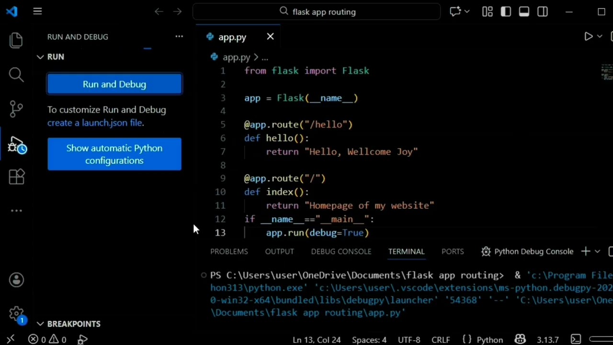This screenshot has width=613, height=345.
Task: Open the Copilot chat icon in title bar
Action: coord(455,11)
